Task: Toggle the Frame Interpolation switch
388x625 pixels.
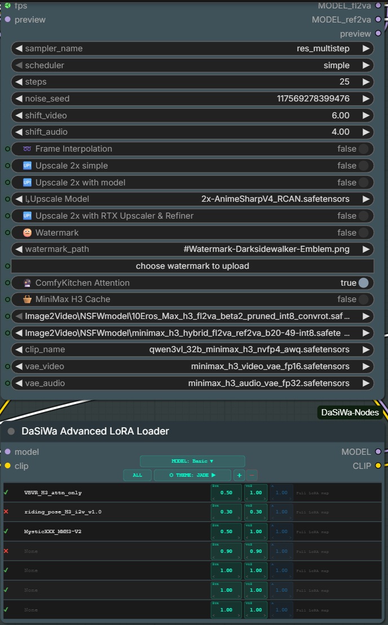Action: (x=363, y=149)
